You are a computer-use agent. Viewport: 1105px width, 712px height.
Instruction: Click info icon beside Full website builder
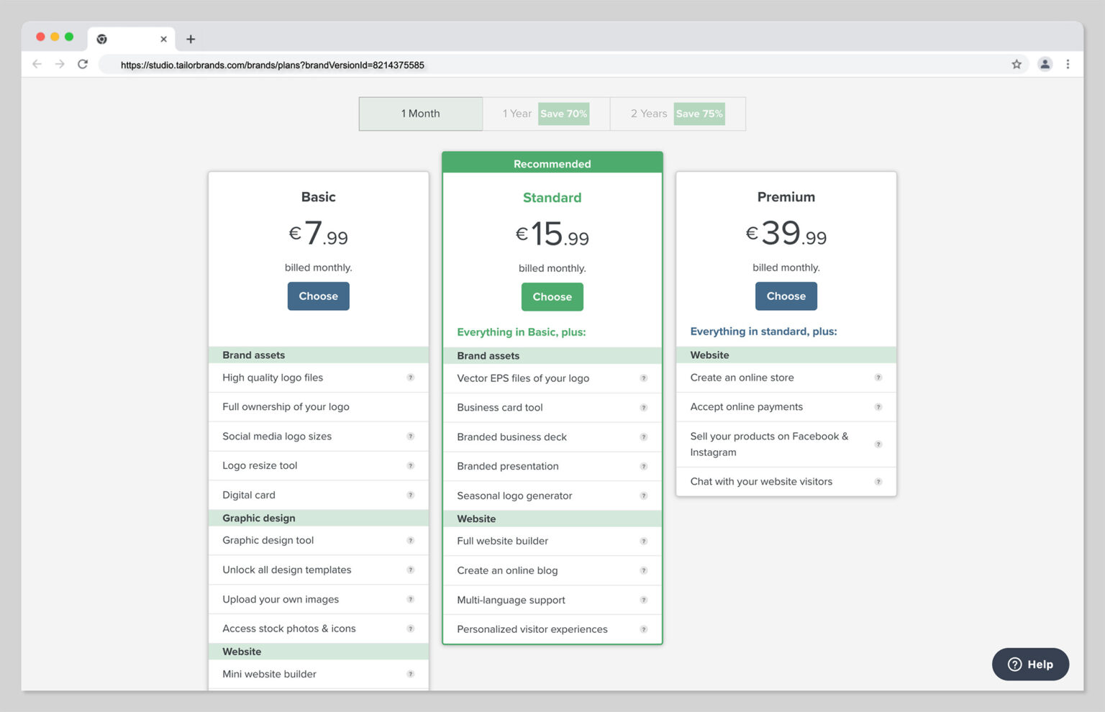(644, 542)
